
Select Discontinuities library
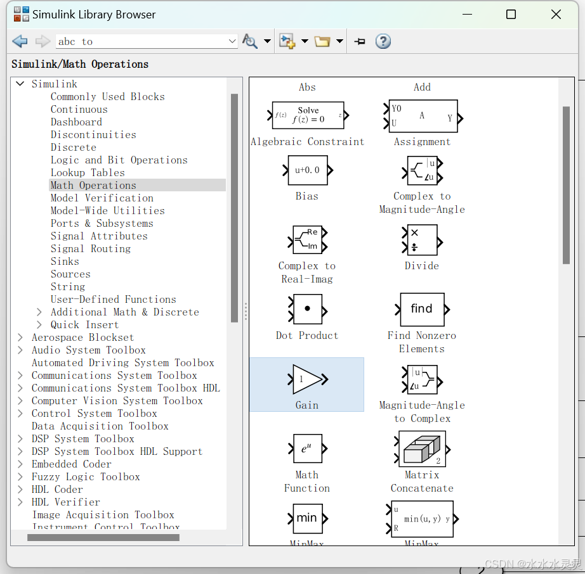pyautogui.click(x=93, y=135)
